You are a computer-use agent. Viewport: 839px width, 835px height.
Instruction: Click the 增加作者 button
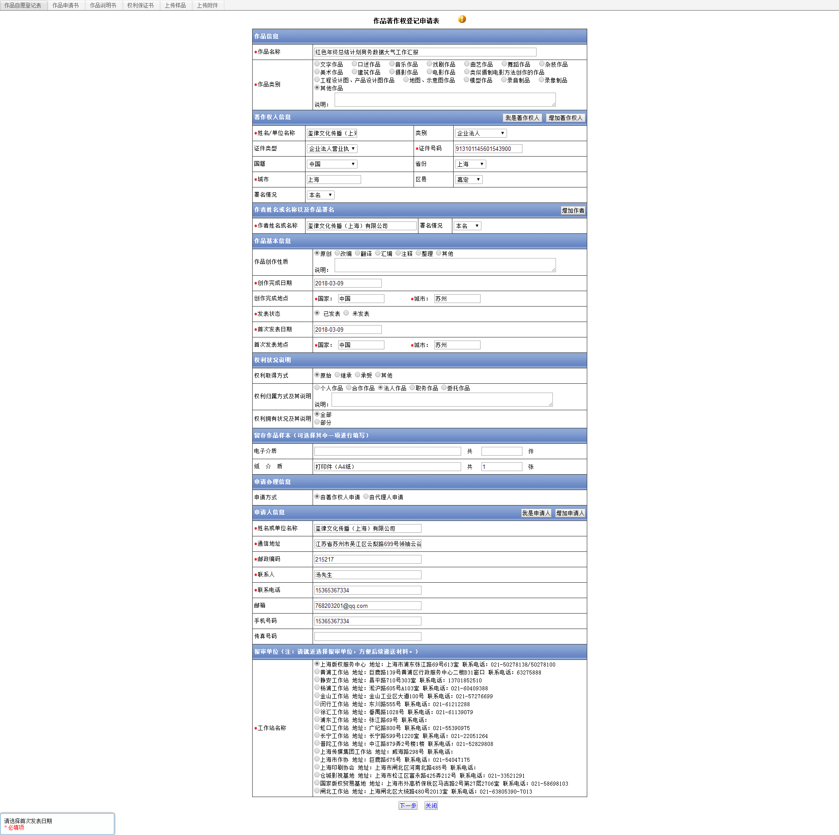pyautogui.click(x=573, y=210)
